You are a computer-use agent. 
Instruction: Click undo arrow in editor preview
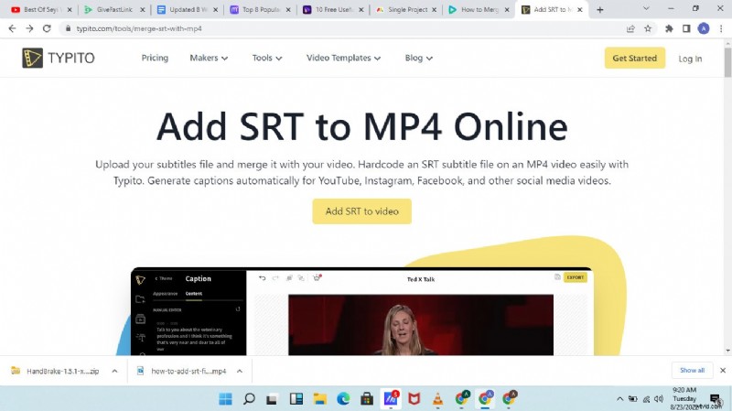[x=263, y=278]
